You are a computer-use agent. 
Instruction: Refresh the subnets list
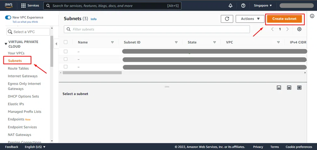point(227,19)
